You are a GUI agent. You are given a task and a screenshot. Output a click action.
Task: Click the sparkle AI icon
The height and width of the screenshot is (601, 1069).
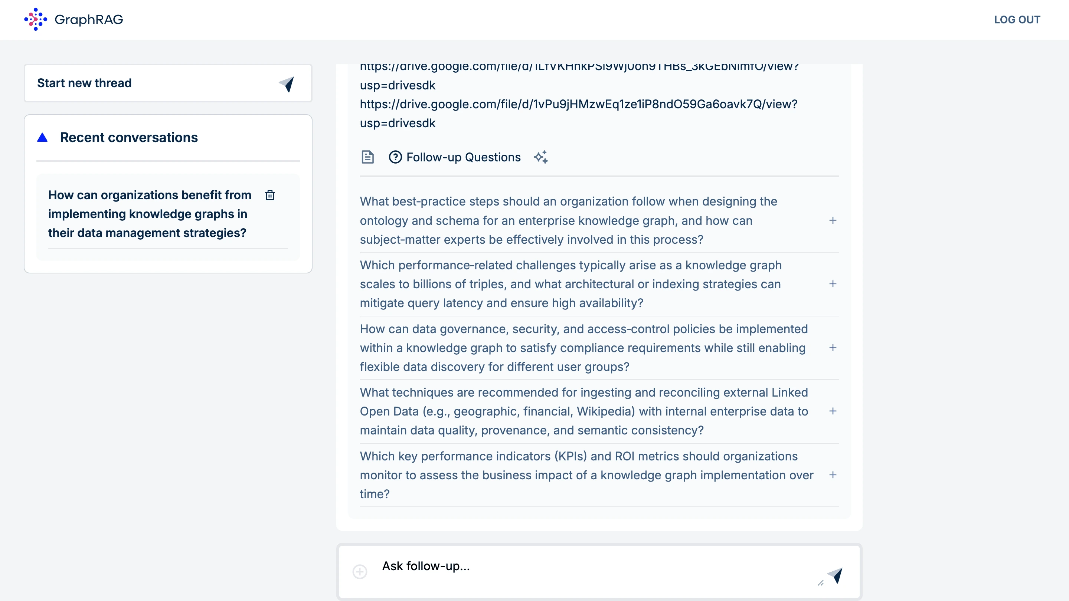tap(541, 157)
